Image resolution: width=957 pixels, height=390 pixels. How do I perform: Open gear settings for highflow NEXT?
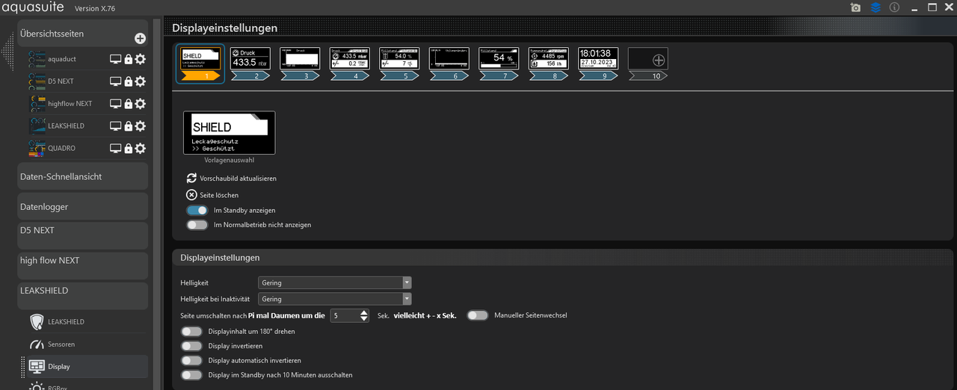[x=141, y=104]
